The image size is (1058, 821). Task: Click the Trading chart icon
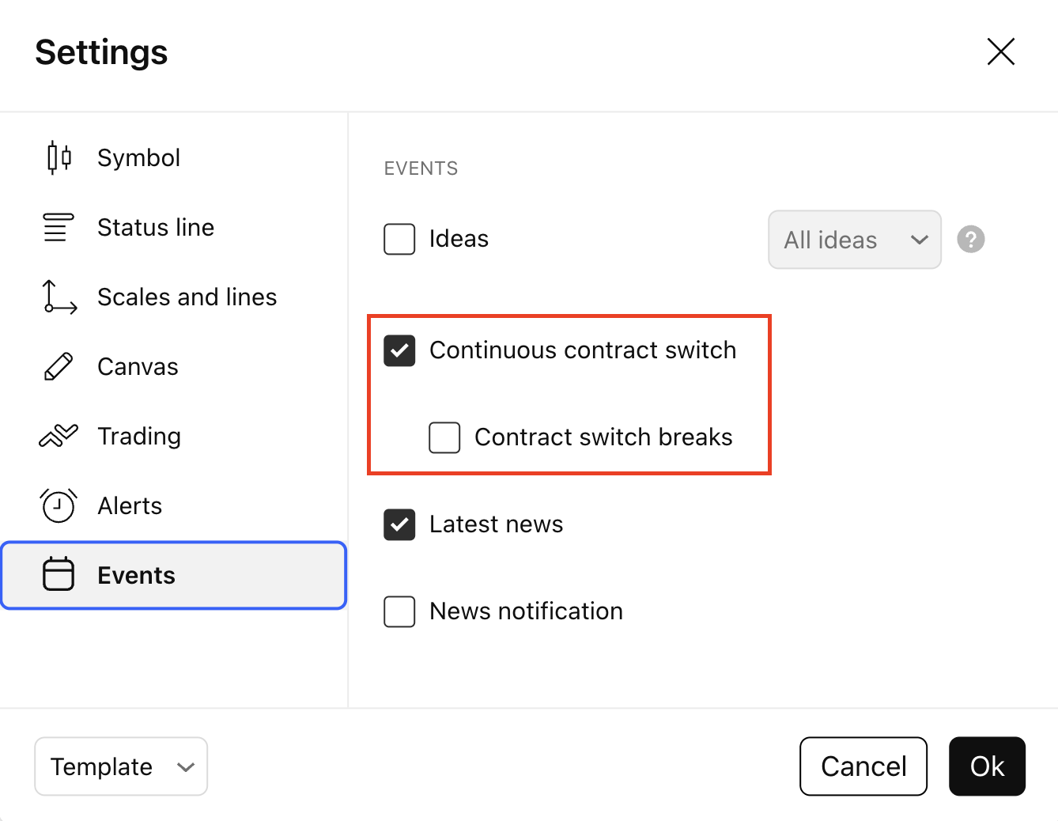tap(59, 436)
